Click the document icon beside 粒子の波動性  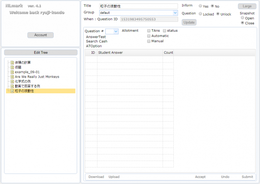coord(12,91)
